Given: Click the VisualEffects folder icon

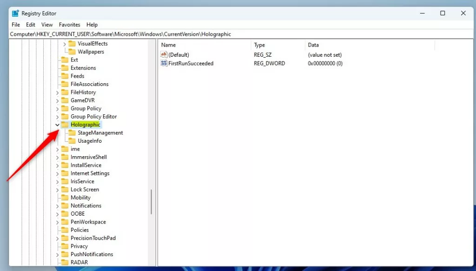Looking at the screenshot, I should pos(72,44).
